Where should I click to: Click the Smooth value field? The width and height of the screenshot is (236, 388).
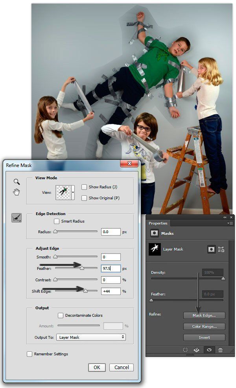pyautogui.click(x=111, y=257)
